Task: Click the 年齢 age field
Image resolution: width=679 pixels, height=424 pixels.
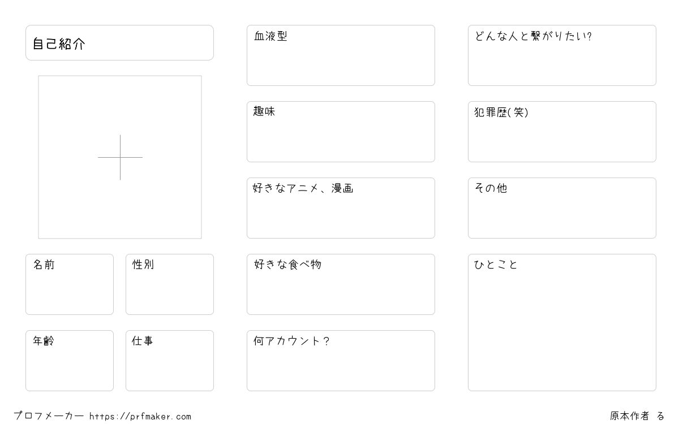Action: pos(70,361)
